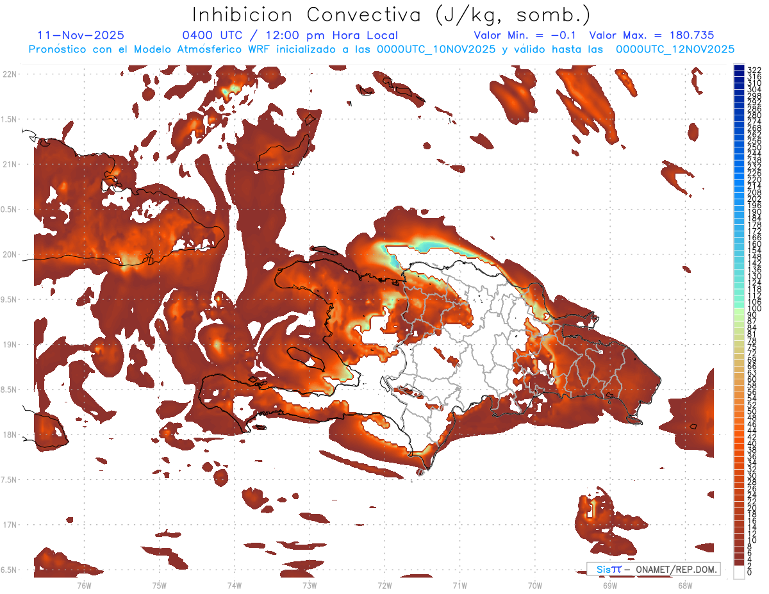Click the 68W longitude label
This screenshot has height=594, width=769.
point(685,585)
